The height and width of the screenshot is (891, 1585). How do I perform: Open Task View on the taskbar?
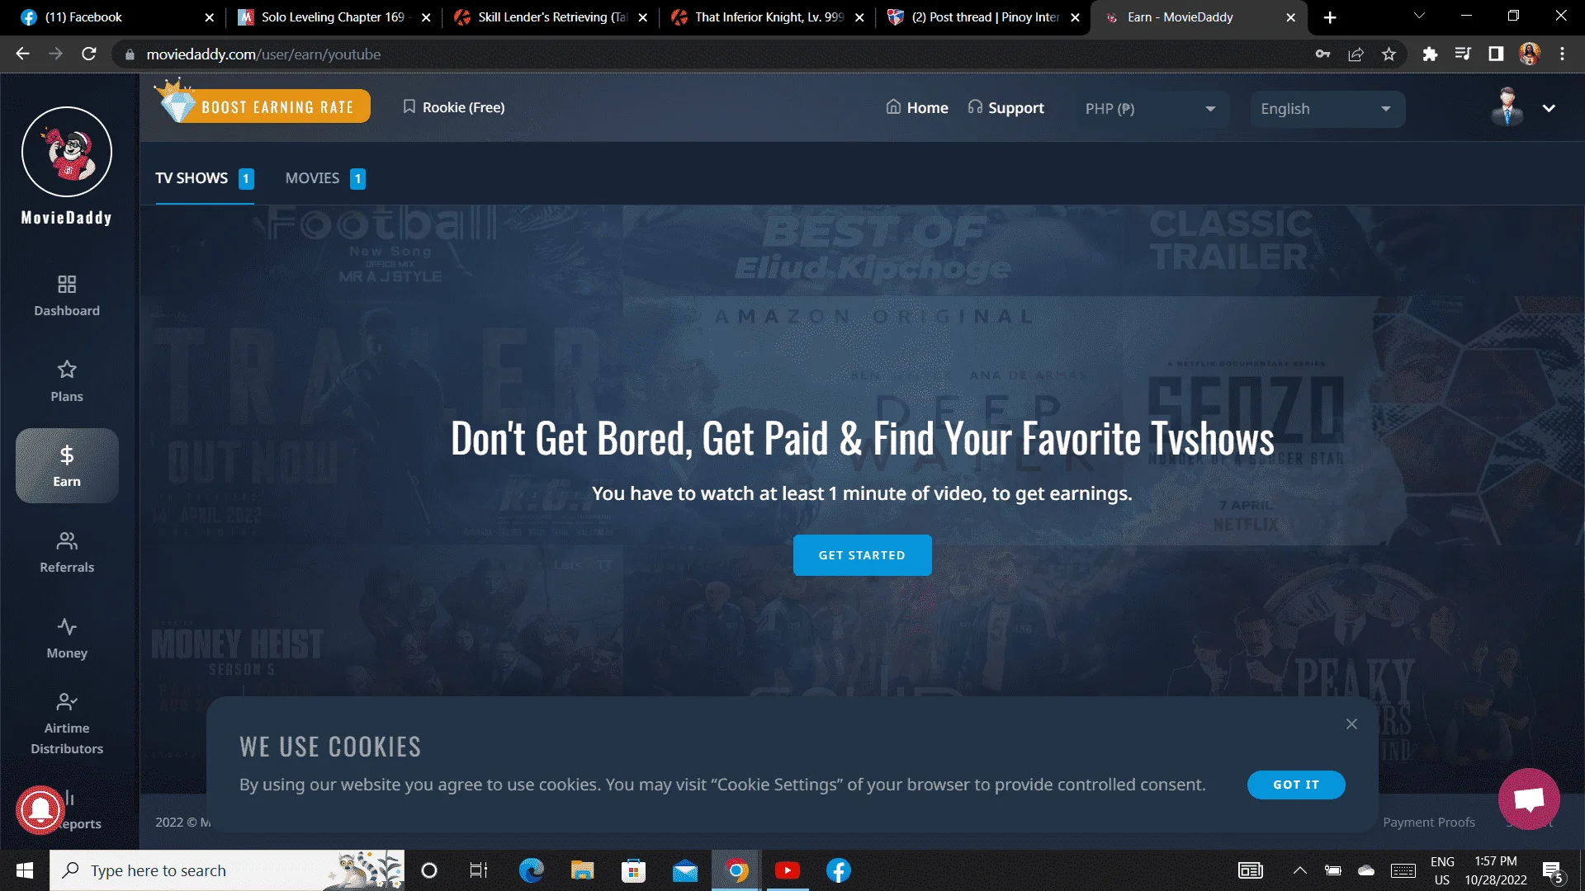[x=479, y=870]
